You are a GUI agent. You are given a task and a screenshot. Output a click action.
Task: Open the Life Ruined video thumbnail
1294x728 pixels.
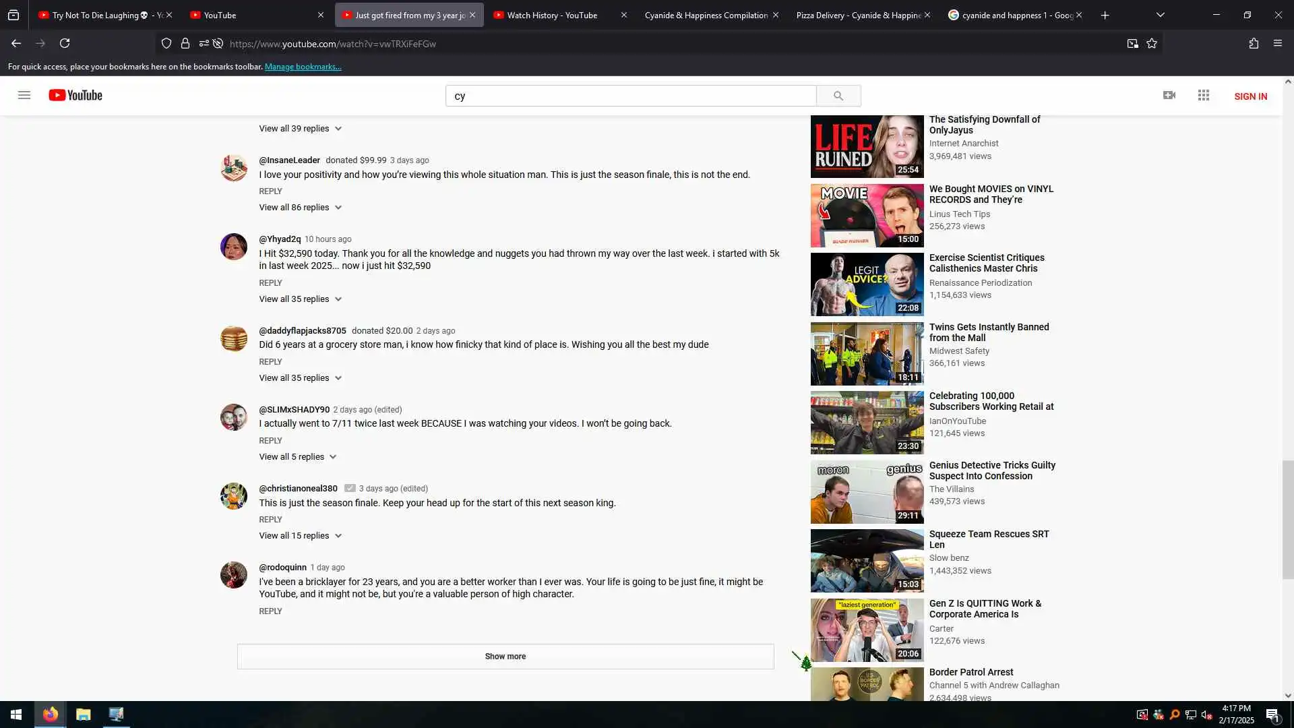tap(867, 146)
